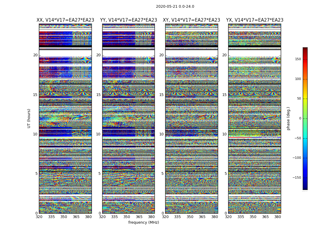This screenshot has width=312, height=237.
Task: Click the '15' hour tick beside YY panel
Action: pos(98,95)
